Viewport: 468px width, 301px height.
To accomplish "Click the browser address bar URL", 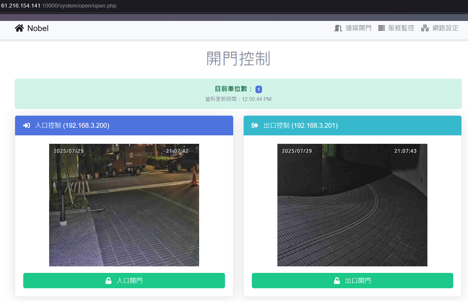I will (x=59, y=6).
